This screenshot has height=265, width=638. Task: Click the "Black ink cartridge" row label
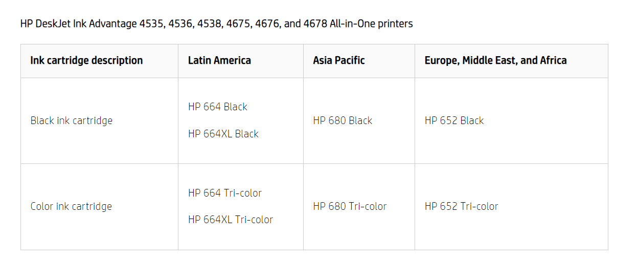click(x=71, y=121)
